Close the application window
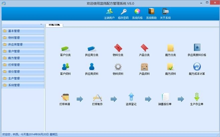This screenshot has width=220, height=137. 215,3
